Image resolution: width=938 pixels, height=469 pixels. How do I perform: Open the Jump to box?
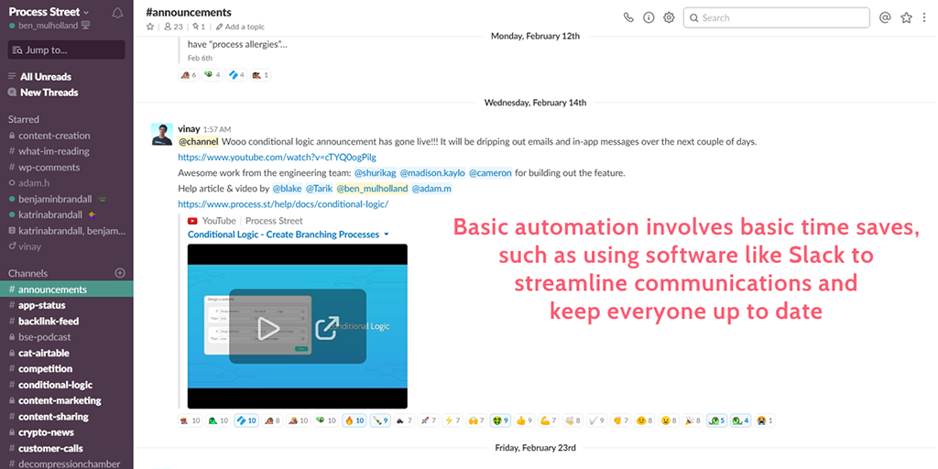(x=66, y=49)
